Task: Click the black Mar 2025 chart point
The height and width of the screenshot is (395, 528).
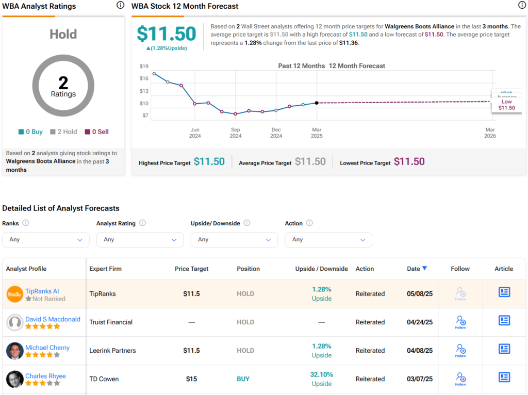Action: pos(317,103)
